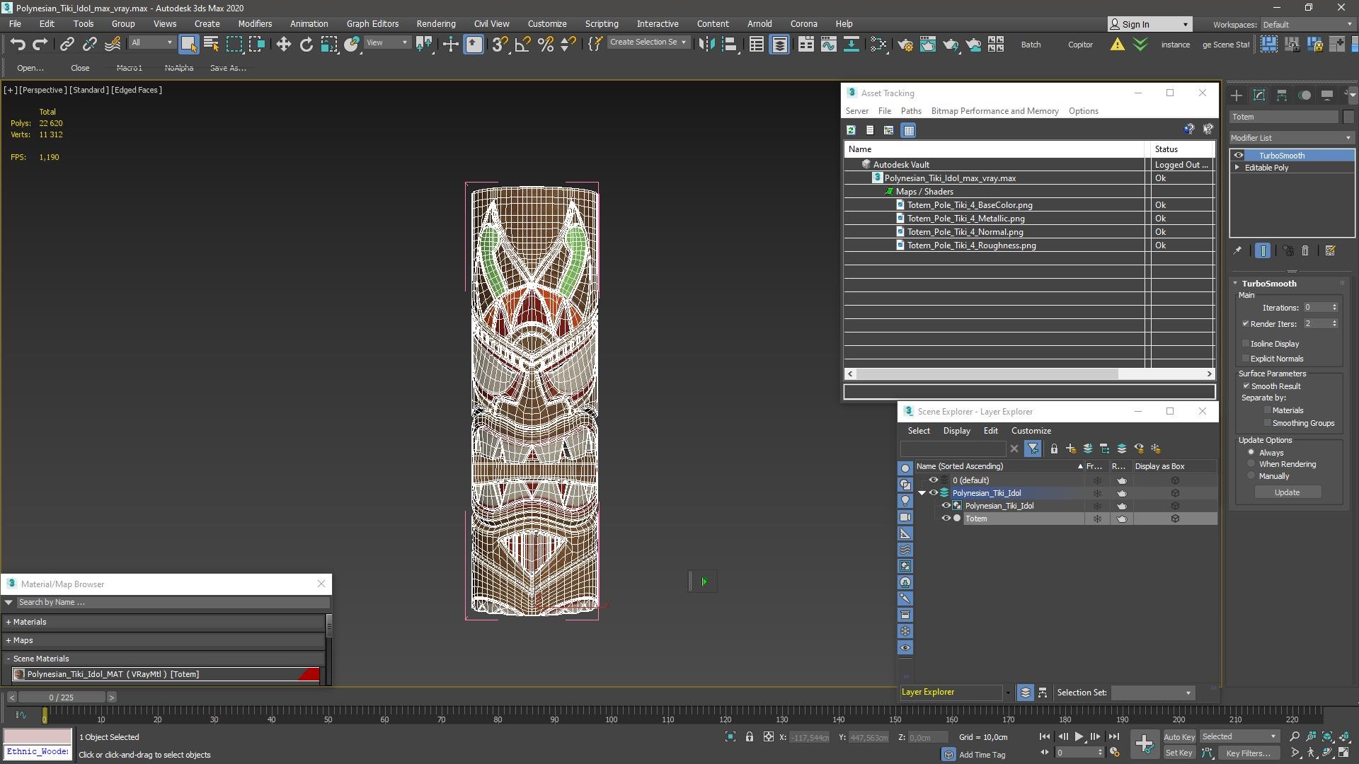Collapse the Polynesian_Tiki_Idol layer
Viewport: 1359px width, 764px height.
coord(922,493)
